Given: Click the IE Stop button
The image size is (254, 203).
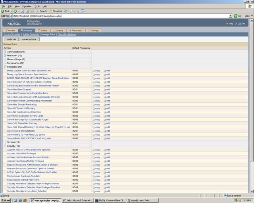Looking at the screenshot, I should [23, 11].
